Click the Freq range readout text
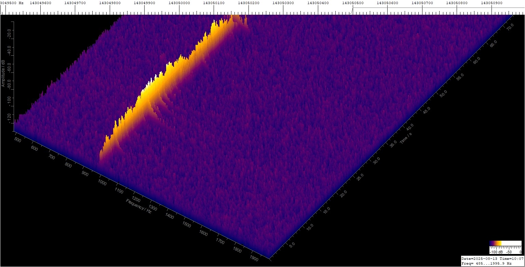This screenshot has height=267, width=525. coord(486,264)
